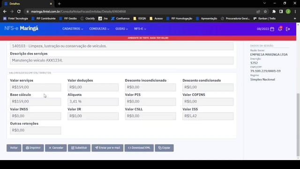
Task: Click the CNPJ 79.109.229/0001-19 text
Action: tap(265, 71)
